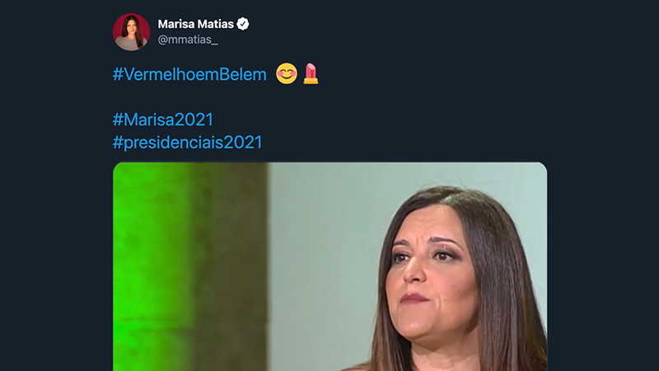Click the smiling face emoji
Image resolution: width=659 pixels, height=371 pixels.
click(x=286, y=74)
